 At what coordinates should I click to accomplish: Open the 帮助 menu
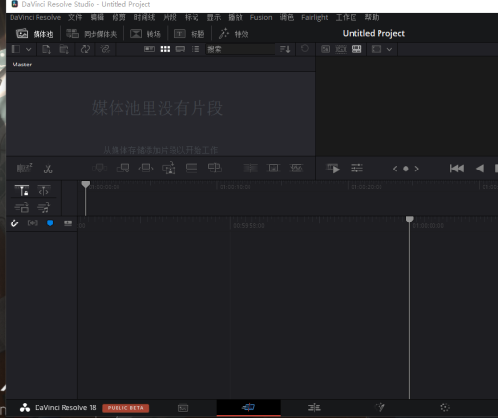[x=372, y=17]
